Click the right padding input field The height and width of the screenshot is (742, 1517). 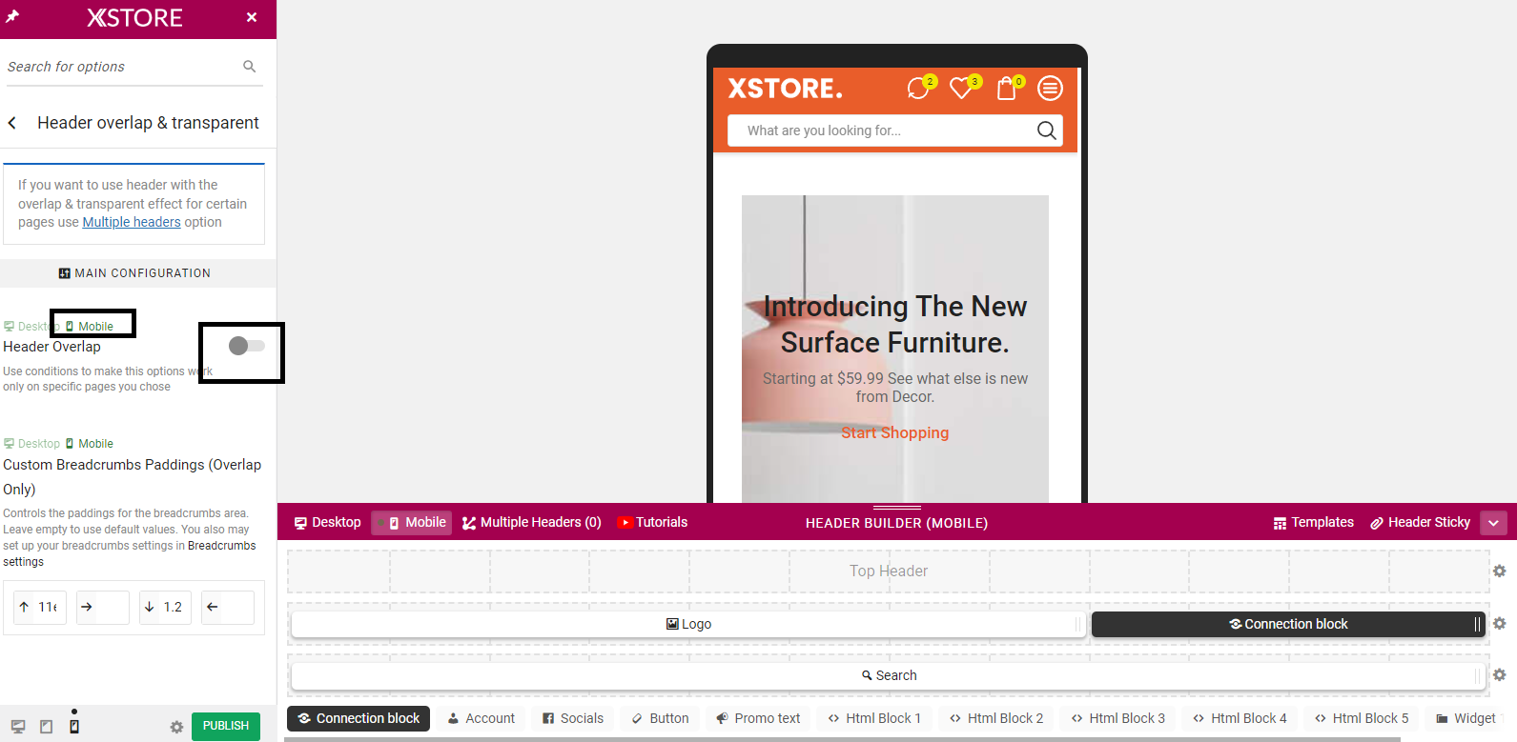point(103,607)
